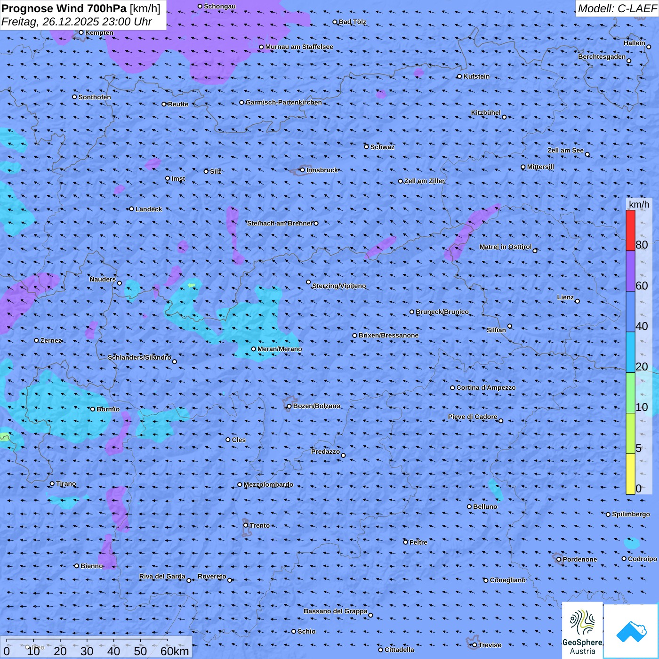The image size is (659, 659).
Task: Click the 'Mezzolombardo' label
Action: (x=268, y=484)
